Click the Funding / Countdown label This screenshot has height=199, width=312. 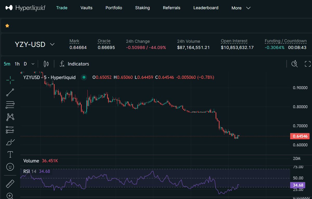tap(286, 41)
